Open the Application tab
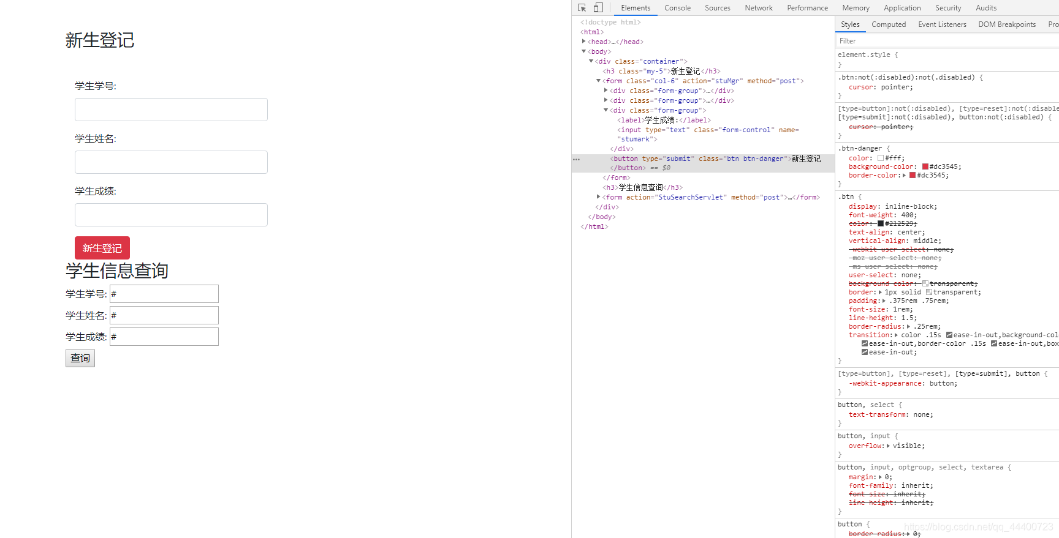Image resolution: width=1059 pixels, height=538 pixels. pyautogui.click(x=902, y=8)
